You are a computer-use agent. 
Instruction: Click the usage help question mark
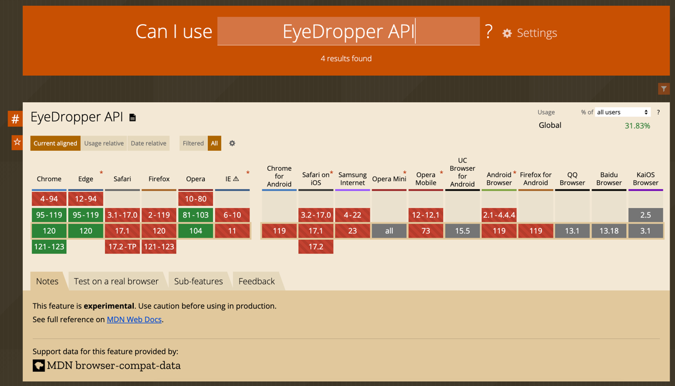[658, 112]
